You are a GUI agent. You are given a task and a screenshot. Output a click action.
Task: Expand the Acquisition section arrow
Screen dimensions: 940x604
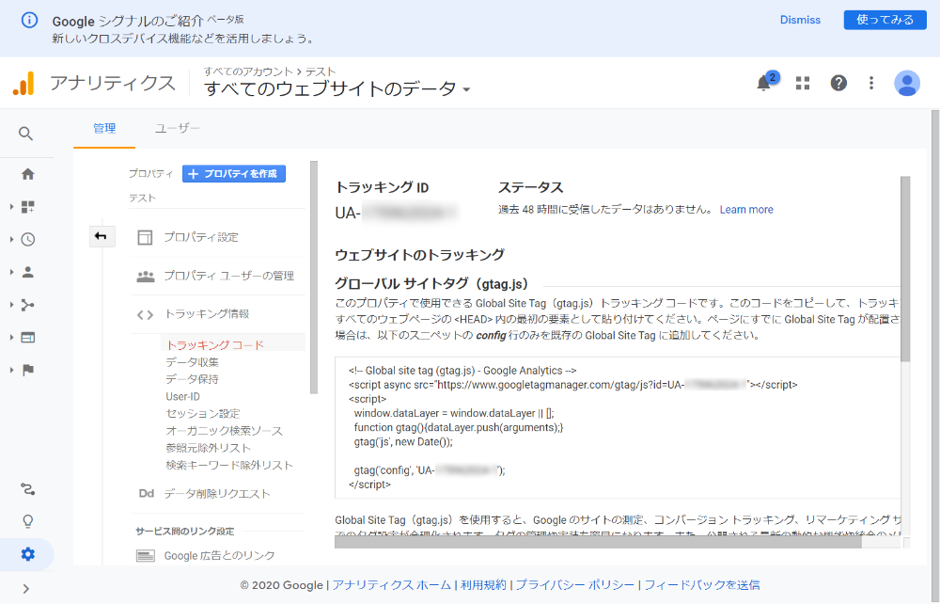11,305
